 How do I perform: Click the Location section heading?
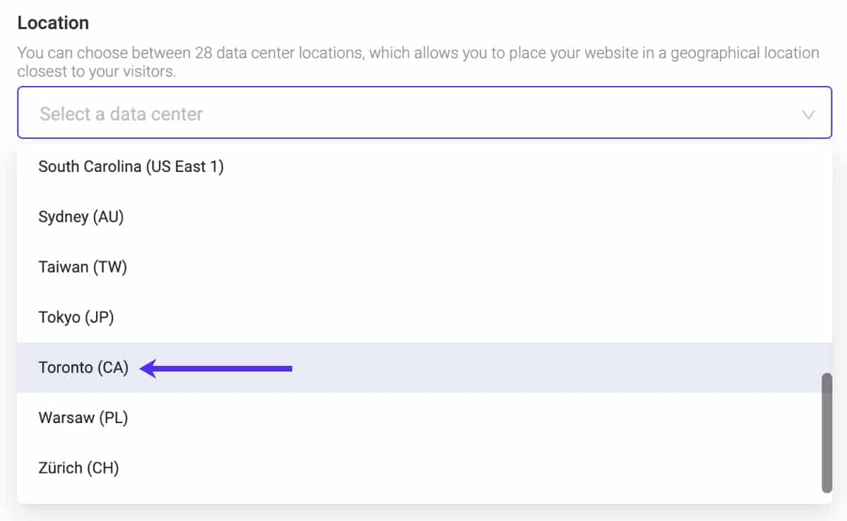point(53,23)
